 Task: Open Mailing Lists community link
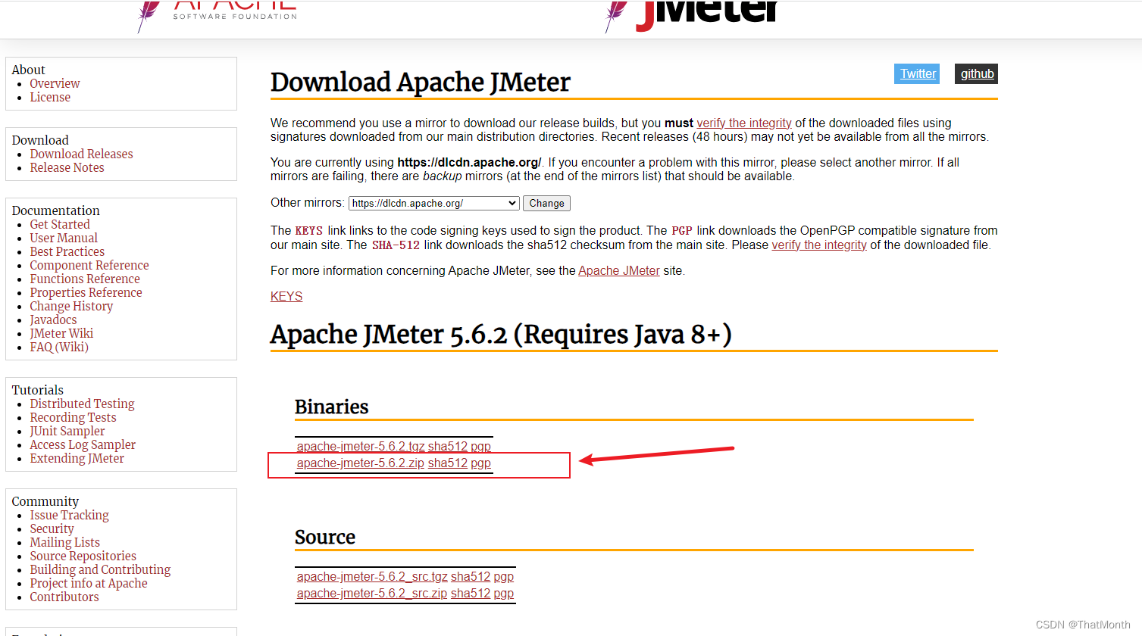pyautogui.click(x=64, y=542)
